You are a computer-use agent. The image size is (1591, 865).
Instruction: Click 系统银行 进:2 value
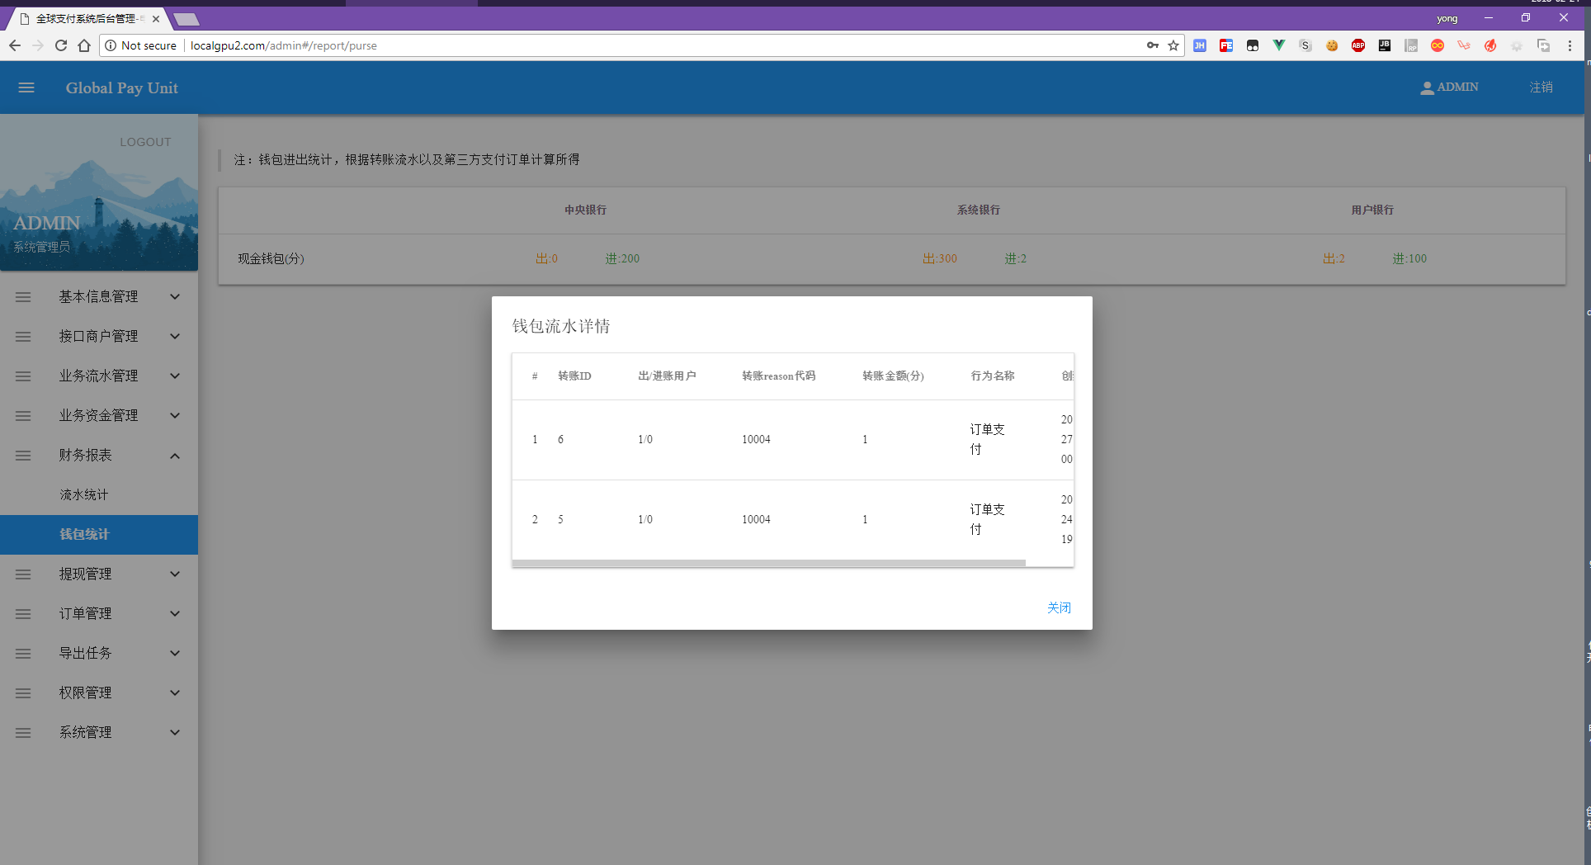click(x=1016, y=258)
